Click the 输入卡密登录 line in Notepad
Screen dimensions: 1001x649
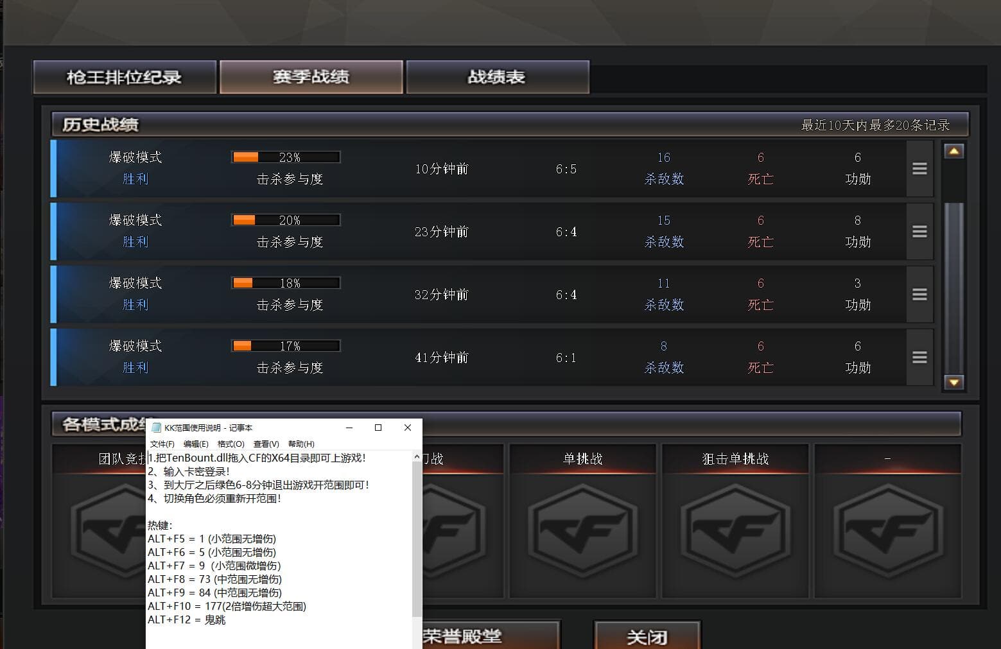[x=189, y=472]
